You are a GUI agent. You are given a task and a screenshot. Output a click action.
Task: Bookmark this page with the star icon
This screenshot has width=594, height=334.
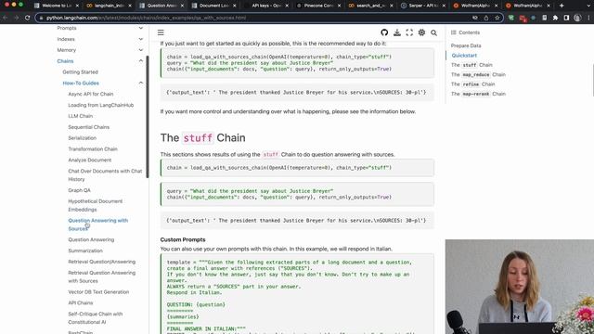[497, 18]
